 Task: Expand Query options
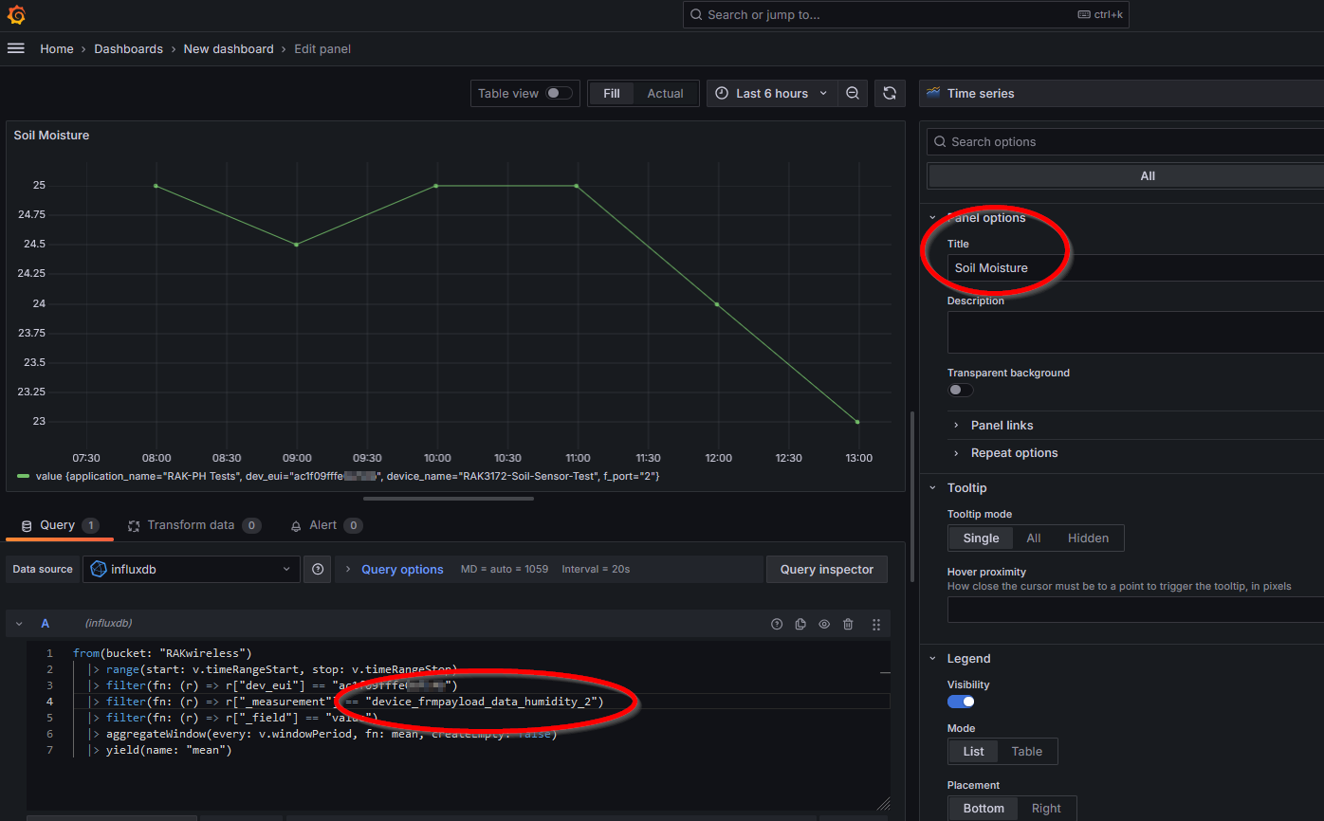[402, 569]
